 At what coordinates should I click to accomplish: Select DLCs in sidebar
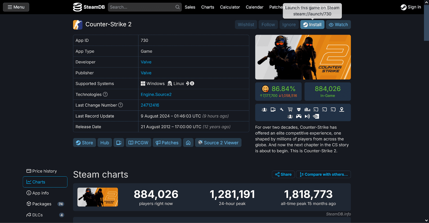(x=45, y=215)
